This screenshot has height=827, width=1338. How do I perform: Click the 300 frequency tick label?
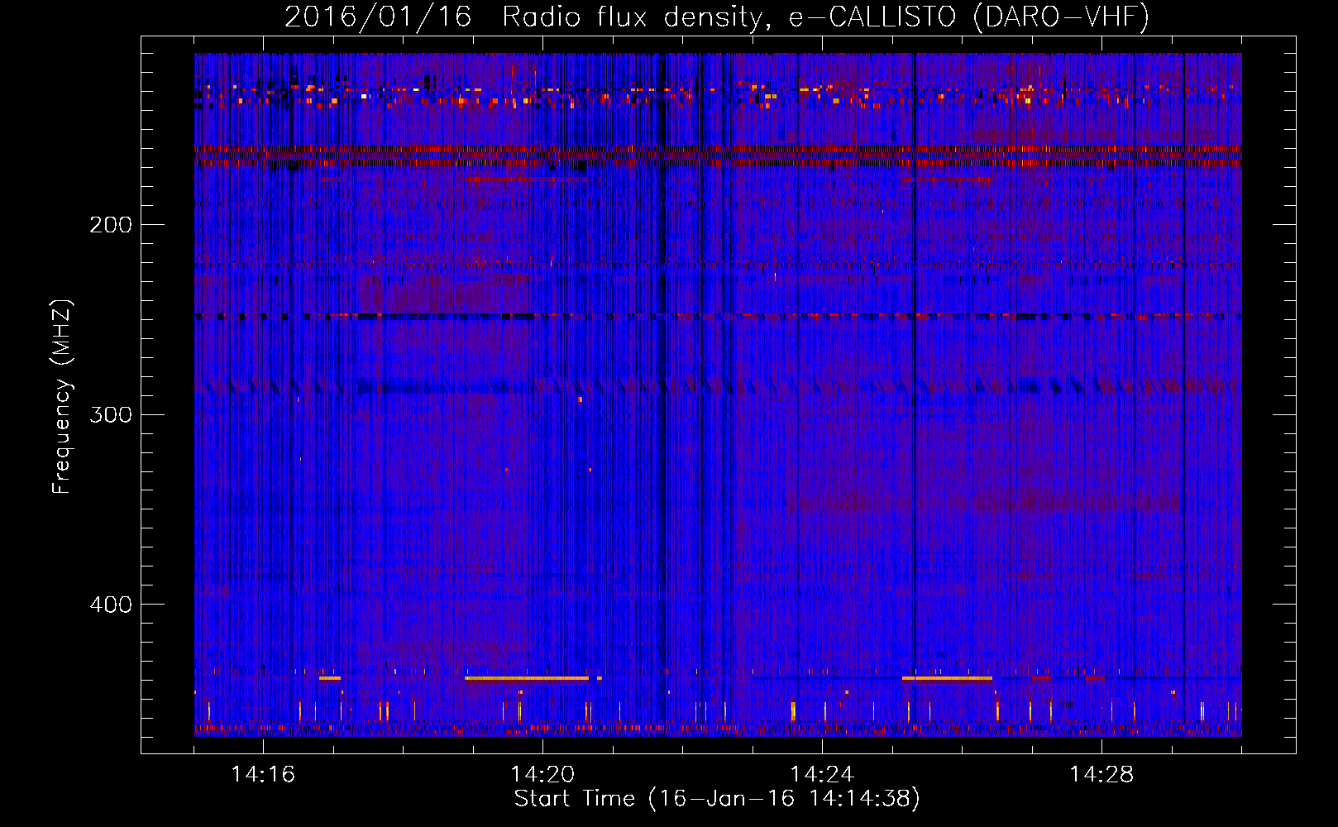[111, 414]
